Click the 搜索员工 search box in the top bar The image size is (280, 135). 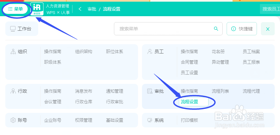click(x=271, y=9)
